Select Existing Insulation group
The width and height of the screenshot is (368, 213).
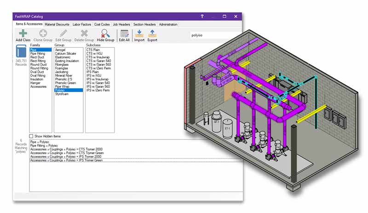pyautogui.click(x=69, y=61)
